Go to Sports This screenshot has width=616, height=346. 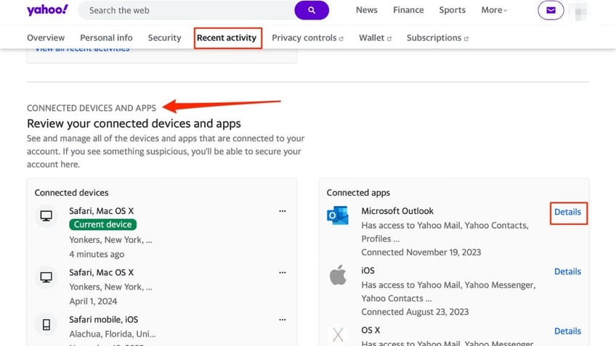452,10
